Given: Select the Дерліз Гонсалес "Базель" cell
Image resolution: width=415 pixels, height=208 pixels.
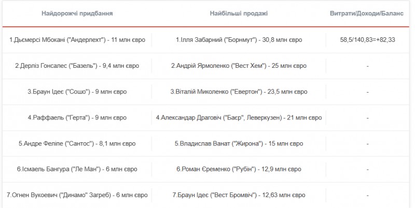Looking at the screenshot, I should tap(77, 66).
